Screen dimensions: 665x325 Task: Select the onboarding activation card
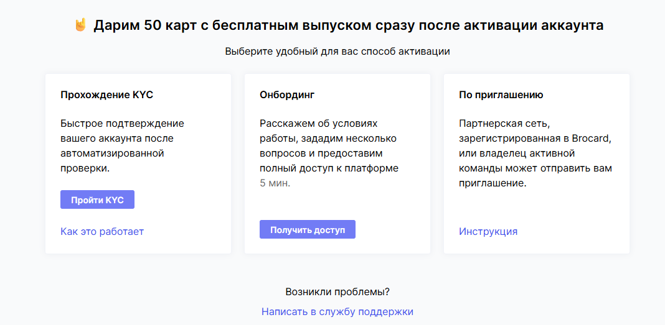click(x=337, y=164)
